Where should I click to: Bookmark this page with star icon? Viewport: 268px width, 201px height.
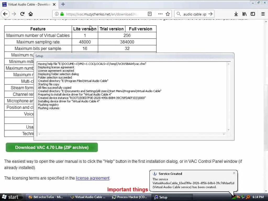tap(168, 14)
